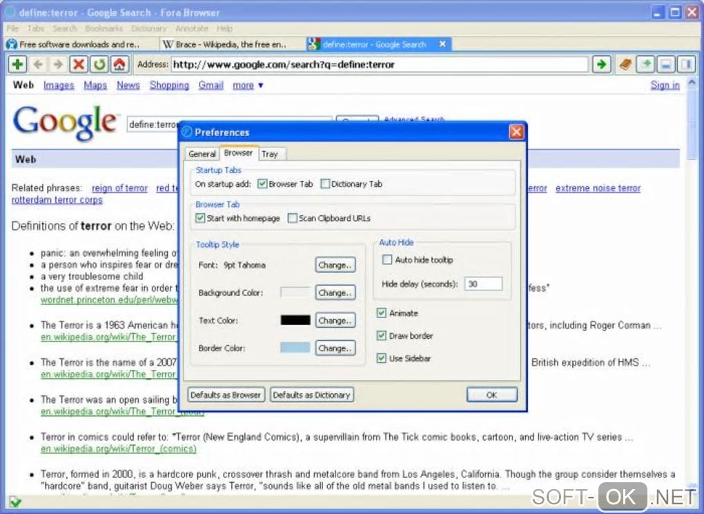
Task: Open the News link on Google
Action: pos(128,86)
